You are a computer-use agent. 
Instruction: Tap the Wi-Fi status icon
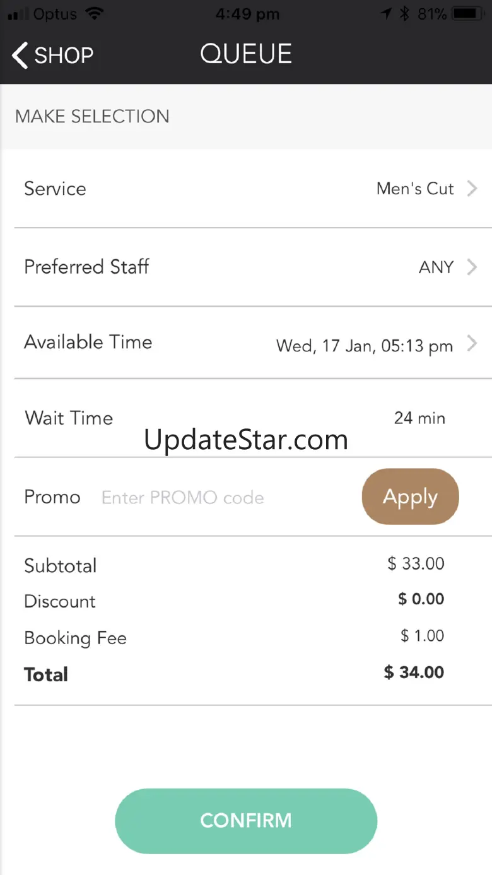(x=95, y=14)
